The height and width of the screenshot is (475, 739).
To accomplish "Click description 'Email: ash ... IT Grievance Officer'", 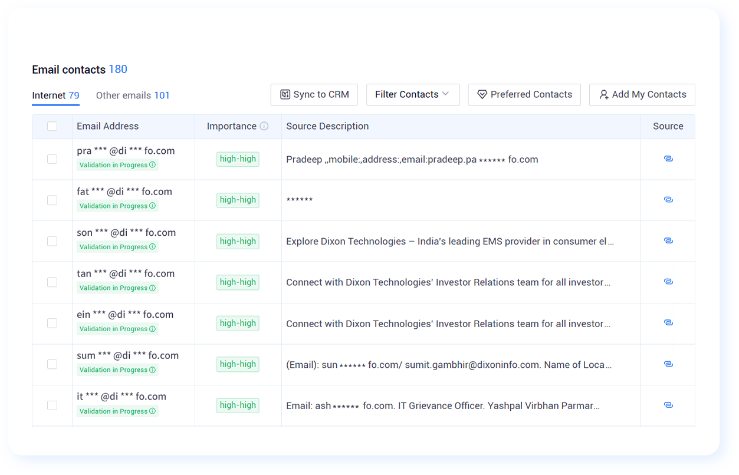I will point(443,406).
